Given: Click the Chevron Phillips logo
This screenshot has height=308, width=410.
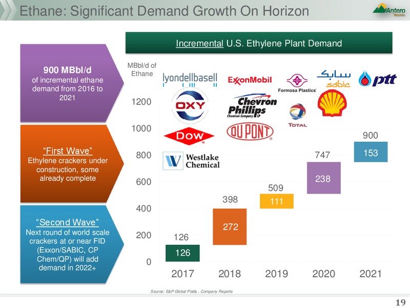Looking at the screenshot, I should (252, 106).
